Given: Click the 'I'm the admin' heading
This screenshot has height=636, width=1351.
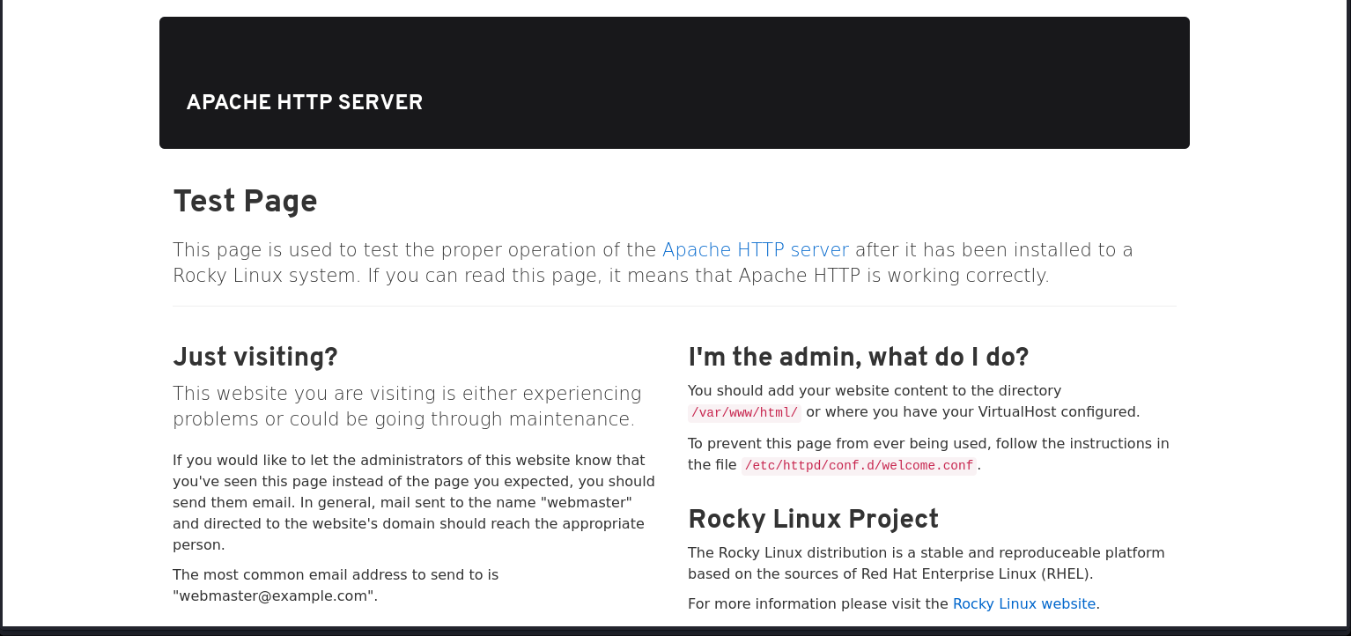Looking at the screenshot, I should [858, 357].
